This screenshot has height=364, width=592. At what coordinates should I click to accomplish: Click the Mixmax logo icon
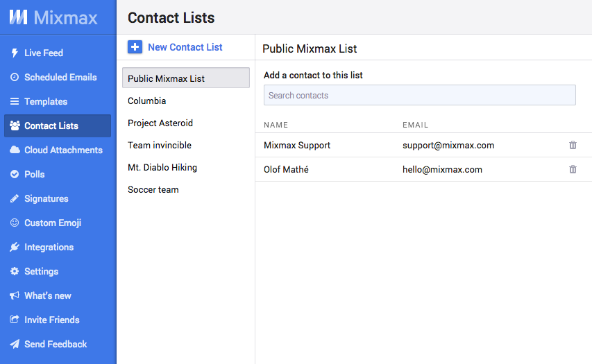pyautogui.click(x=18, y=17)
